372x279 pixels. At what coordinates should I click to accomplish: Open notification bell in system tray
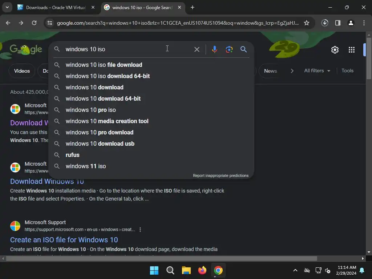362,270
